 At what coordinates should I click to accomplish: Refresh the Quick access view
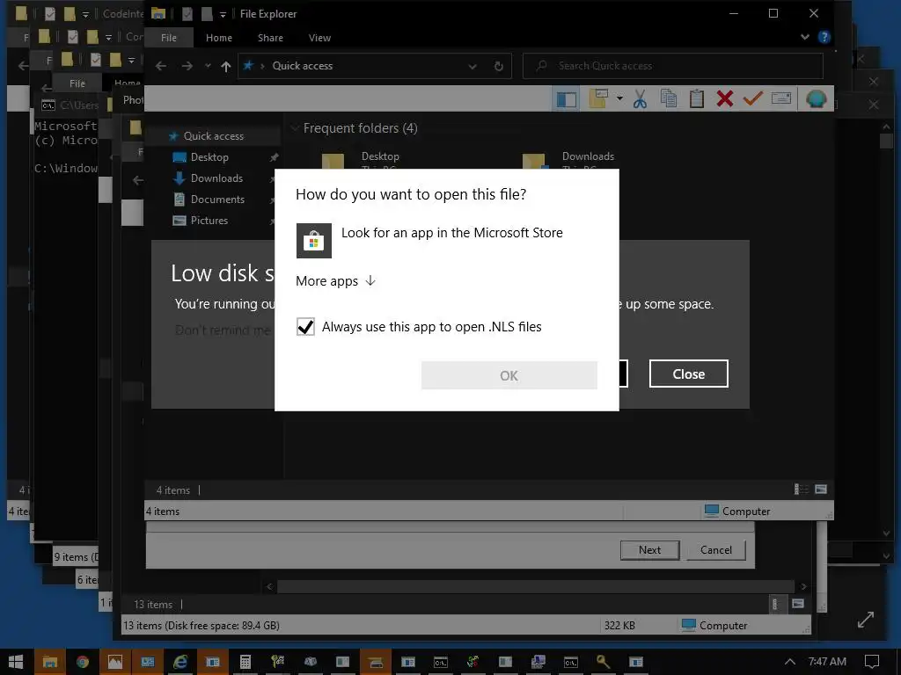(499, 66)
